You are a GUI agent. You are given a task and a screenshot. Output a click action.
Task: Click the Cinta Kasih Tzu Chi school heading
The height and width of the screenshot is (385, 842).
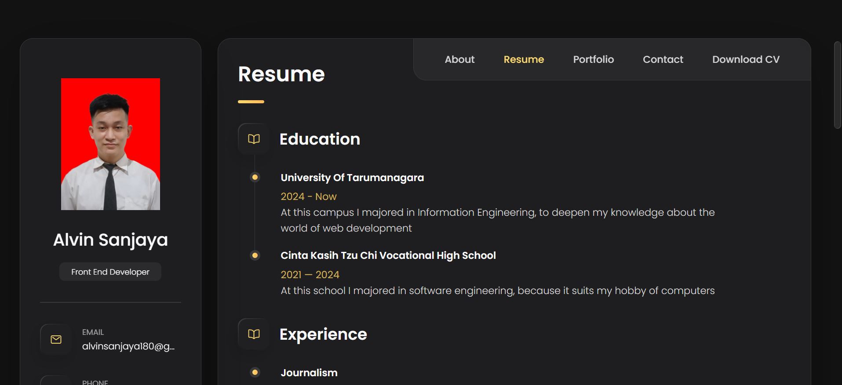tap(388, 255)
